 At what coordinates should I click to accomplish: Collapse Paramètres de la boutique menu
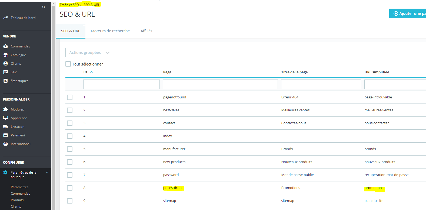click(x=47, y=173)
